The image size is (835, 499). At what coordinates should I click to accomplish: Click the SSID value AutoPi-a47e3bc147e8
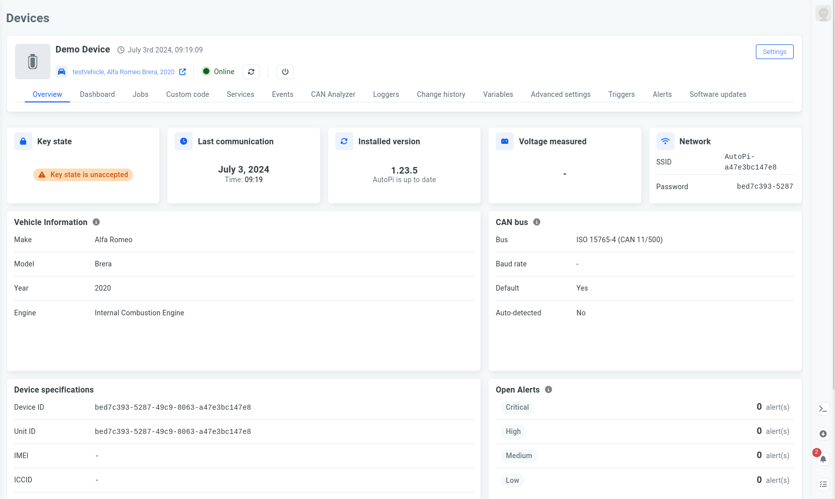(750, 162)
